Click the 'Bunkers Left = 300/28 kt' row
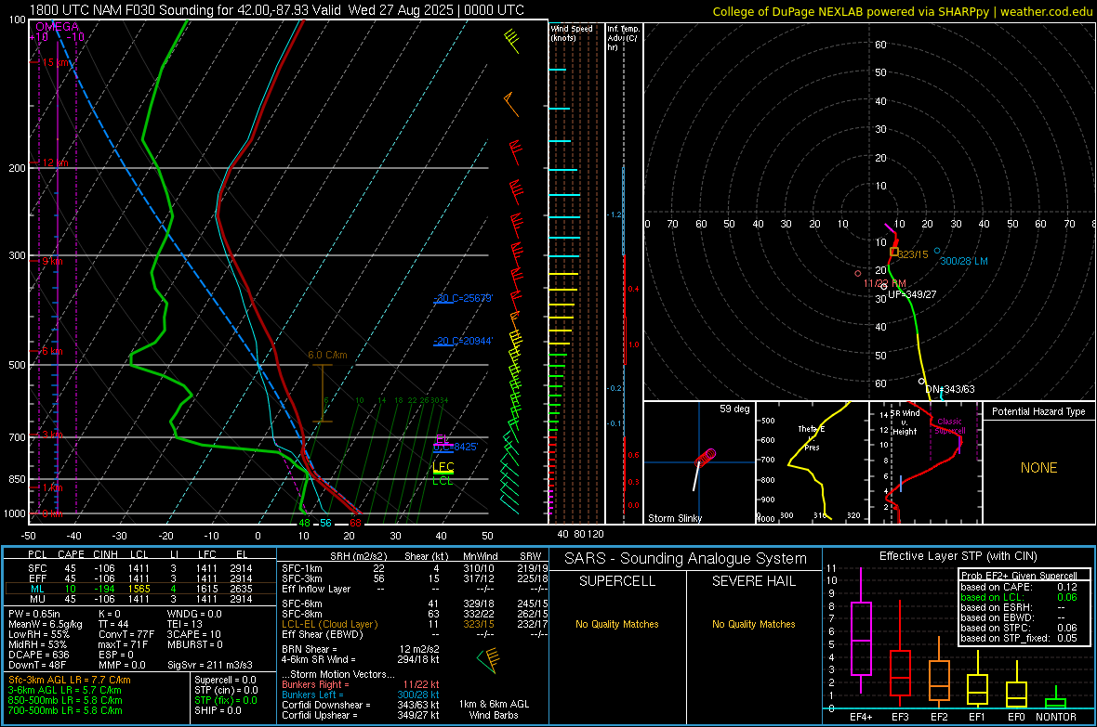The height and width of the screenshot is (727, 1097). pos(361,695)
